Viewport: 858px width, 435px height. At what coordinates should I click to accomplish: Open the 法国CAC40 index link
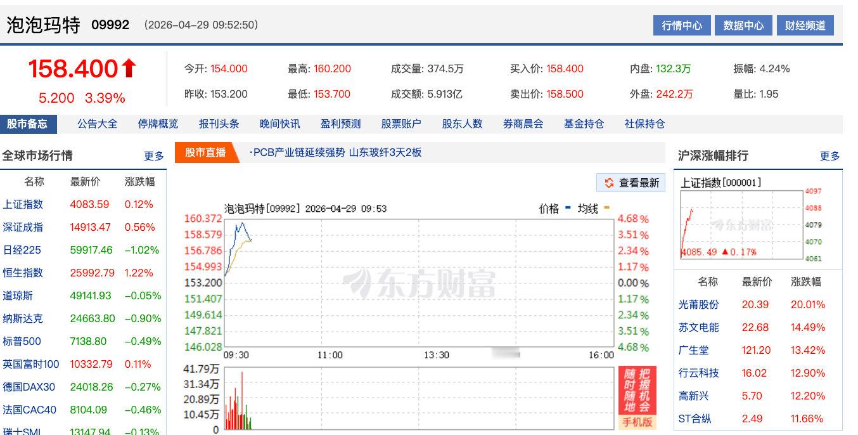pyautogui.click(x=30, y=410)
